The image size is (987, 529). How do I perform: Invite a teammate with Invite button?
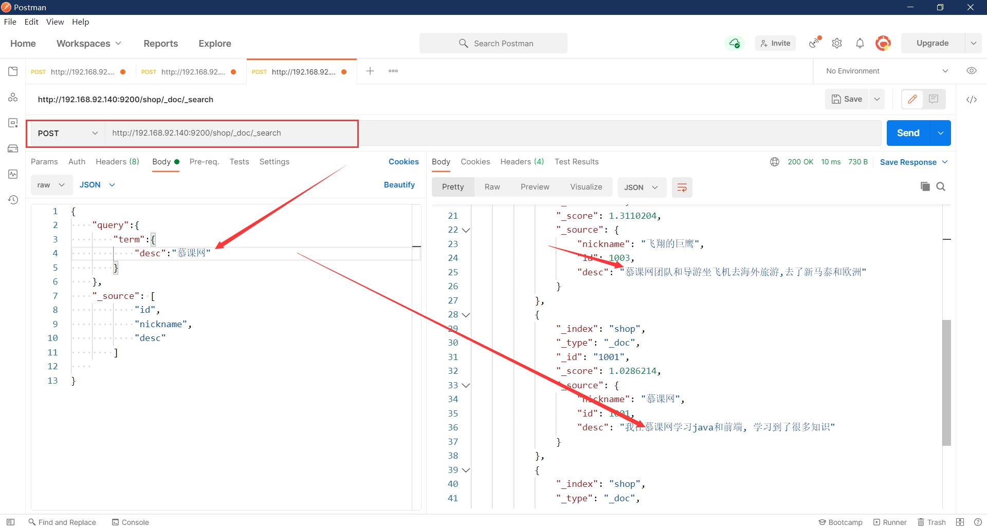click(x=775, y=43)
